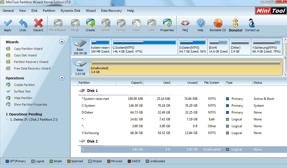Select the Unallocated 3.8 GB block
The width and height of the screenshot is (287, 168).
[x=186, y=67]
